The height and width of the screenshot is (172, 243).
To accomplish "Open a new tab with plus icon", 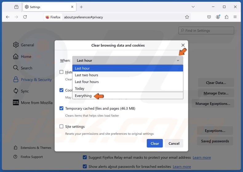I will pyautogui.click(x=81, y=7).
